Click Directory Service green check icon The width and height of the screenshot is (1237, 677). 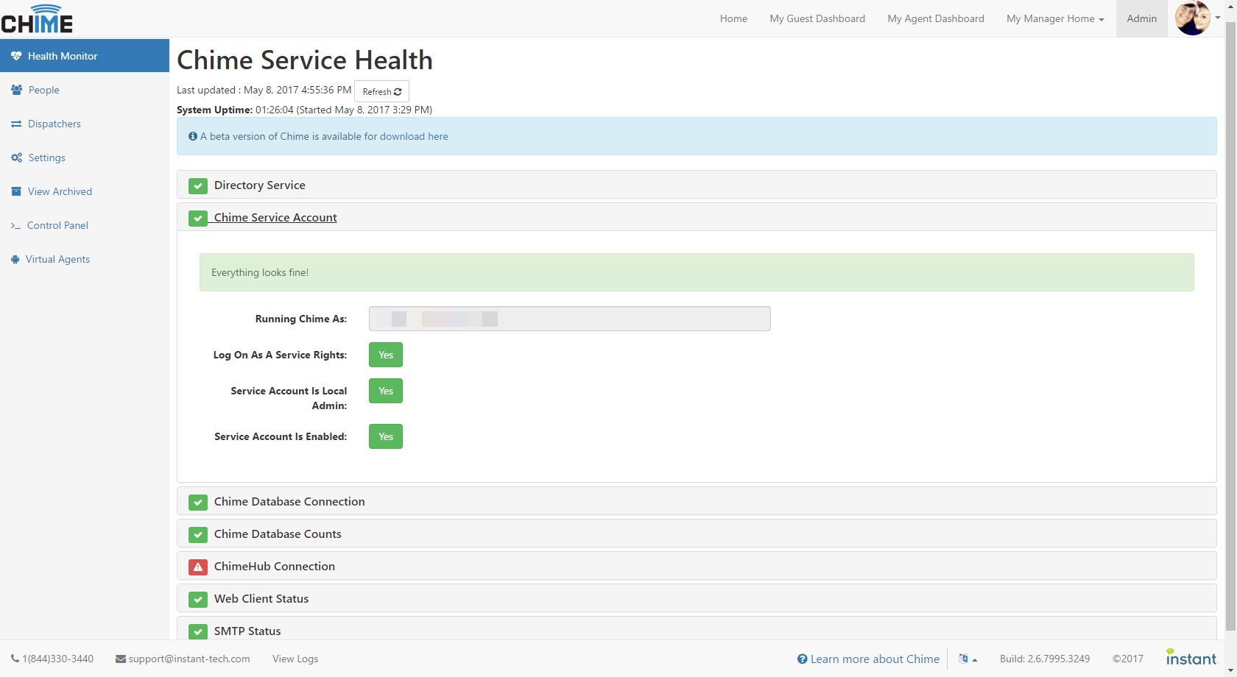(x=198, y=185)
